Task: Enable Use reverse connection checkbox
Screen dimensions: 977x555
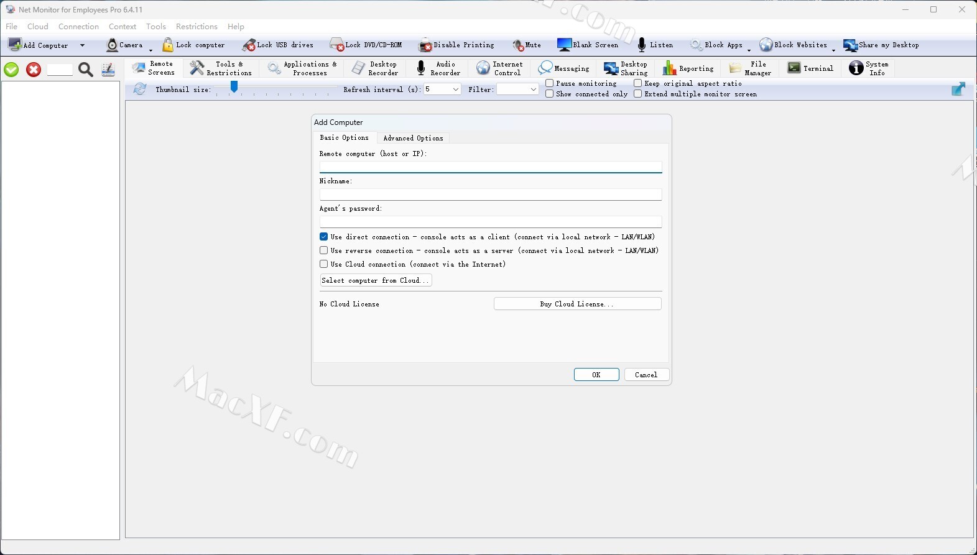Action: click(x=324, y=250)
